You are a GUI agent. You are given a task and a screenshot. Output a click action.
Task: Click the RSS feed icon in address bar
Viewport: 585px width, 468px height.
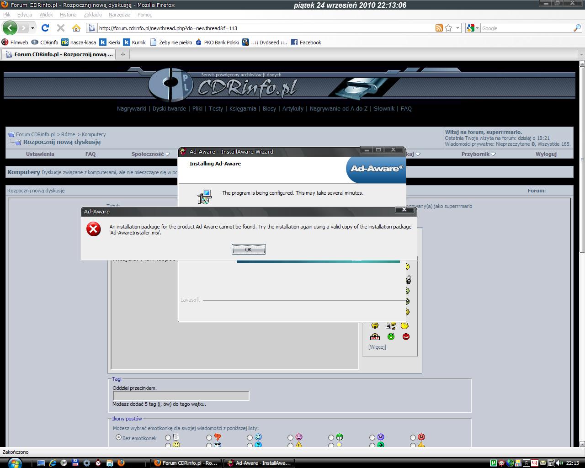click(x=439, y=28)
